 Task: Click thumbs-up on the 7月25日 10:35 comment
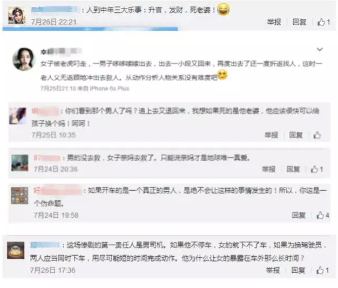[x=317, y=135]
